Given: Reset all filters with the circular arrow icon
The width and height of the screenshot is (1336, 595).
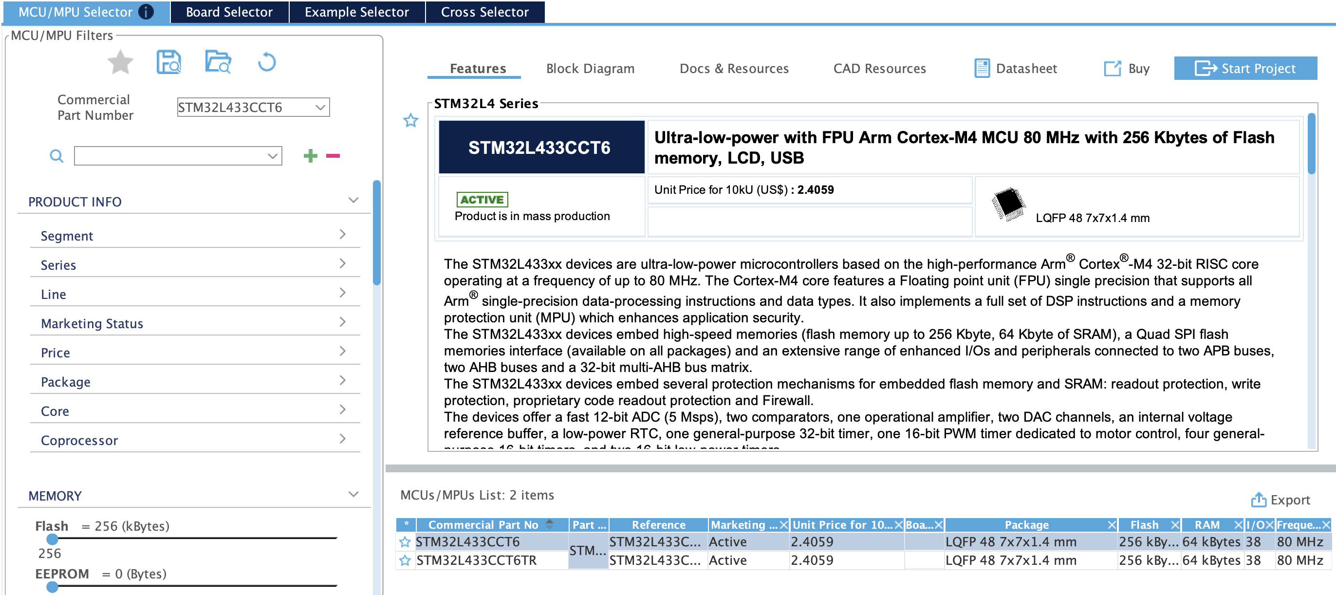Looking at the screenshot, I should tap(267, 62).
